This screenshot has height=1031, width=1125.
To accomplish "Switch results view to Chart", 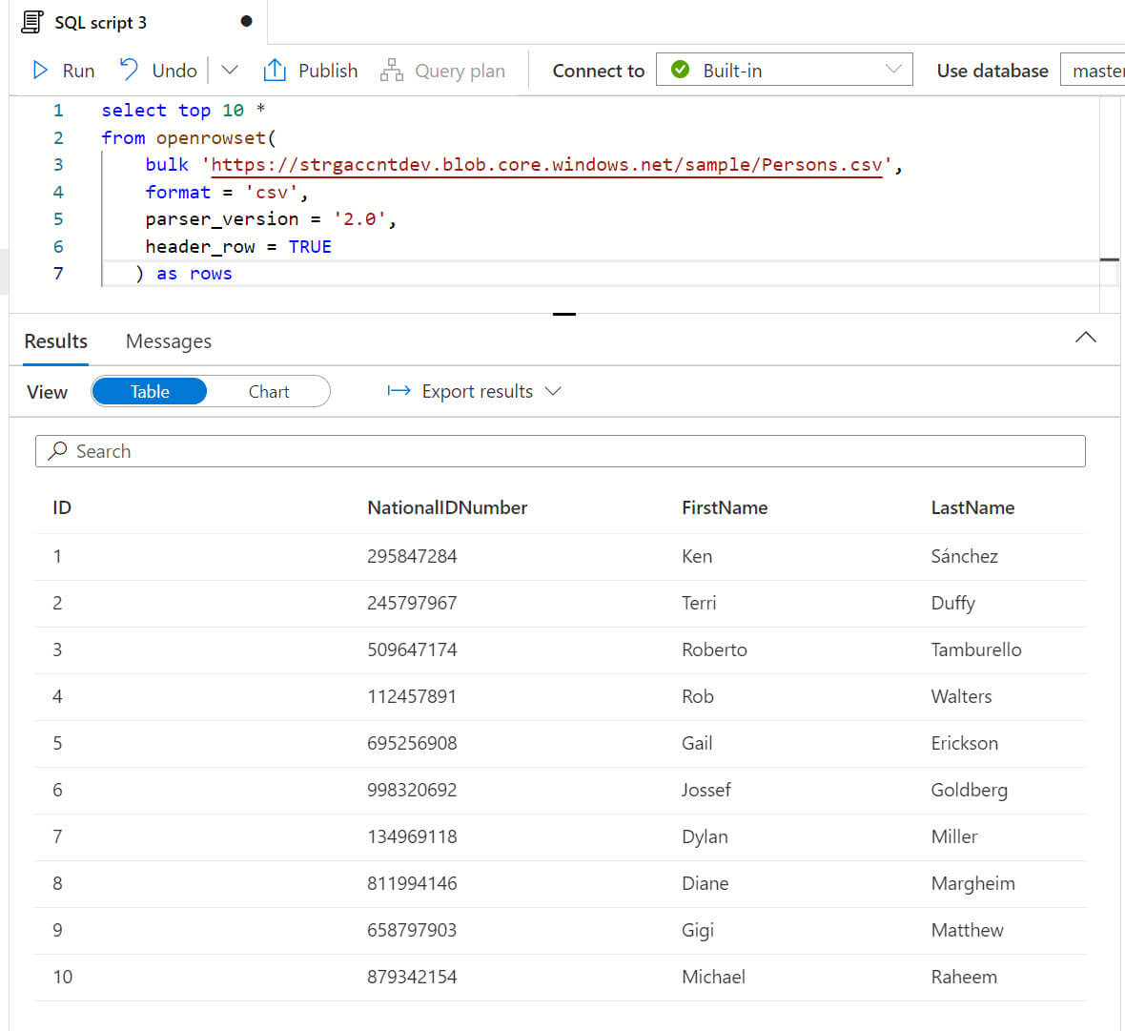I will 269,391.
